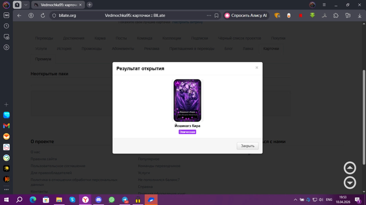Screen dimensions: 366x205
Task: Open the Для правообладателей link
Action: pos(51,173)
